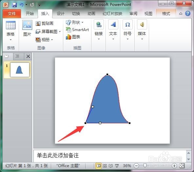194x172 pixels.
Task: Click white handle on shape's left edge
Action: point(93,107)
